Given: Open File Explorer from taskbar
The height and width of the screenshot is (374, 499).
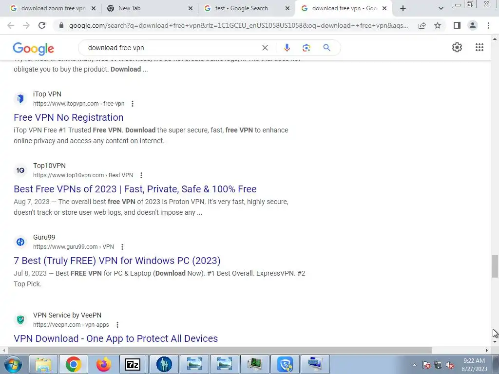Looking at the screenshot, I should click(x=43, y=364).
